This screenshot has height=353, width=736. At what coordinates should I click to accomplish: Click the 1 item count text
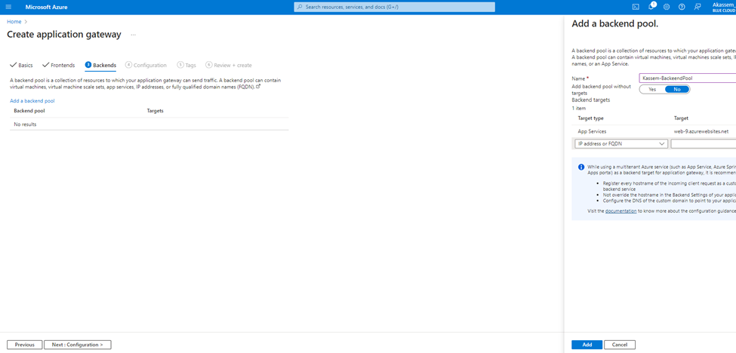pyautogui.click(x=579, y=109)
